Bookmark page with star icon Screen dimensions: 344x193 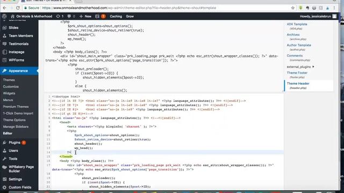[292, 8]
